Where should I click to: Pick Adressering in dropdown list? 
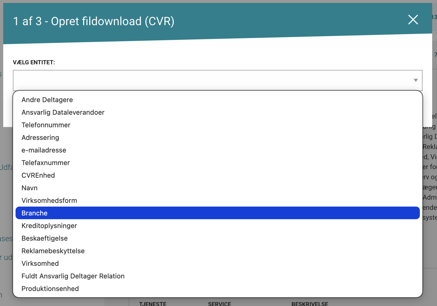(40, 137)
